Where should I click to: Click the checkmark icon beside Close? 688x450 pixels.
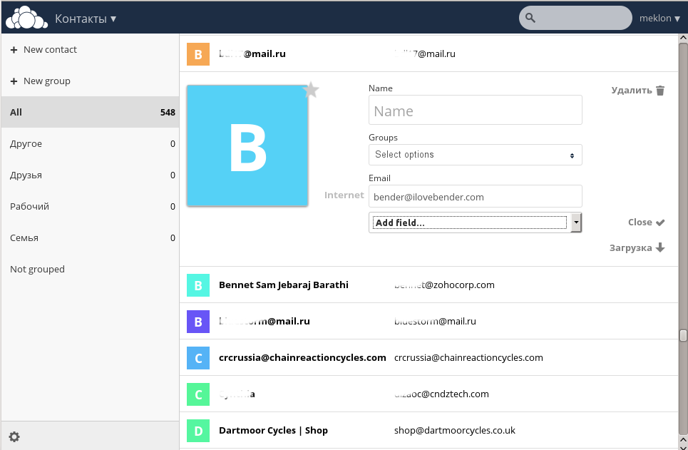click(x=660, y=223)
